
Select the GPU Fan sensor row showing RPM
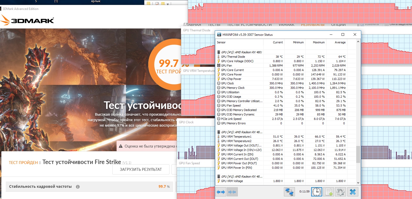(x=286, y=66)
